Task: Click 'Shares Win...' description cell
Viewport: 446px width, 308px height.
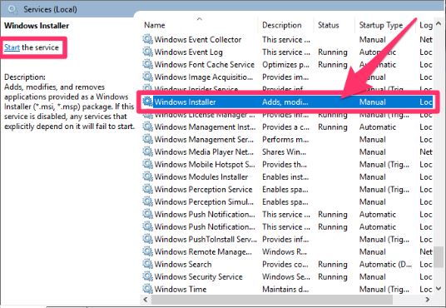Action: 284,152
